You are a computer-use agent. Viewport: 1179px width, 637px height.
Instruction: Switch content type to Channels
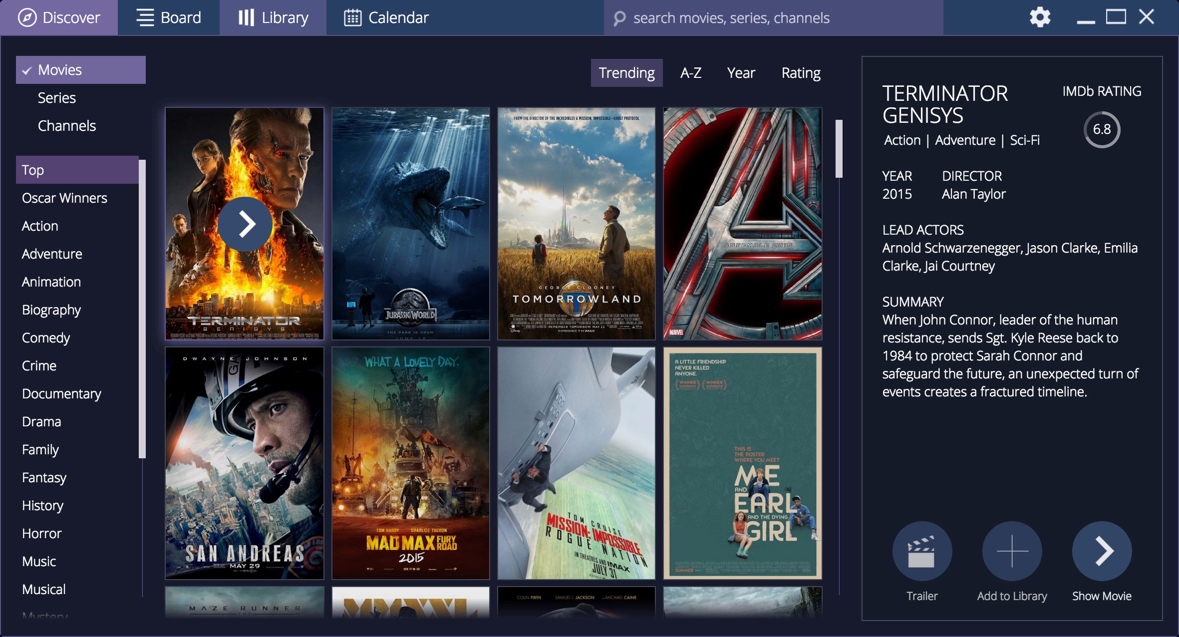coord(67,126)
